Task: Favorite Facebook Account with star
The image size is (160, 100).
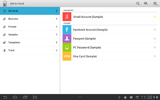Action: pyautogui.click(x=155, y=29)
